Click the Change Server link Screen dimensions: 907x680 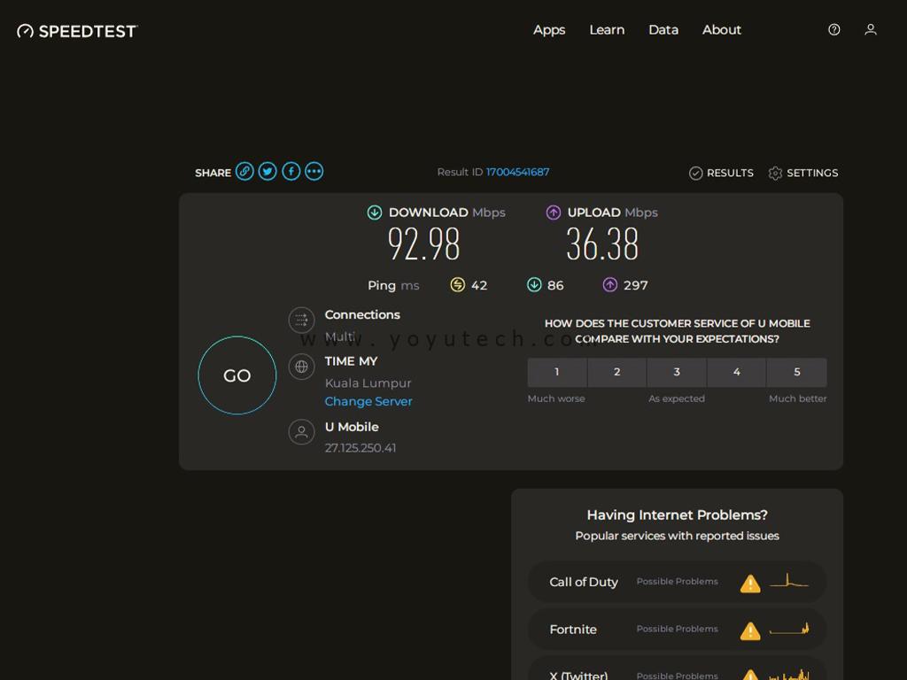coord(368,401)
